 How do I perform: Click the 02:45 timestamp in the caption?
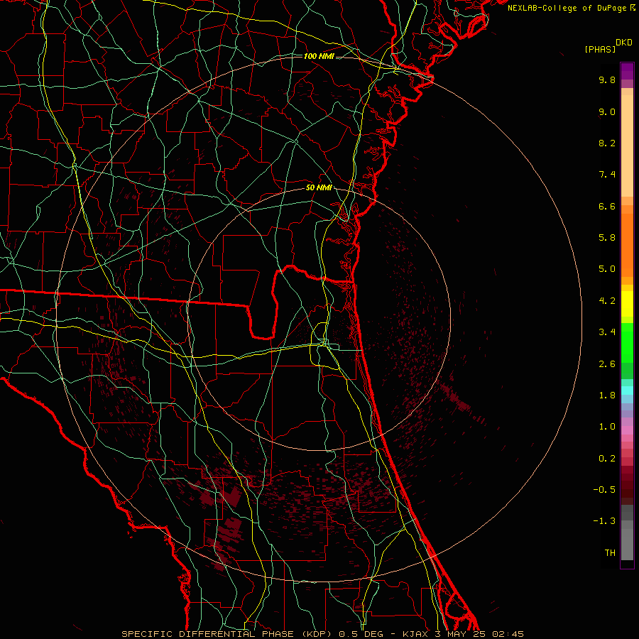(508, 634)
